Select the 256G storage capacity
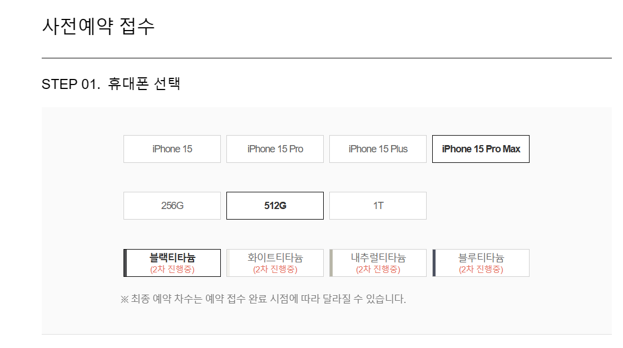This screenshot has height=348, width=623. 172,205
